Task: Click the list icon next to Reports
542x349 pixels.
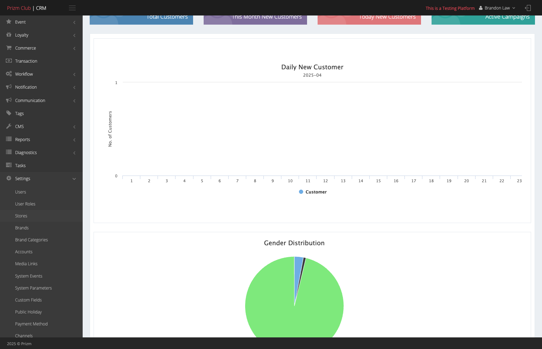Action: coord(9,139)
